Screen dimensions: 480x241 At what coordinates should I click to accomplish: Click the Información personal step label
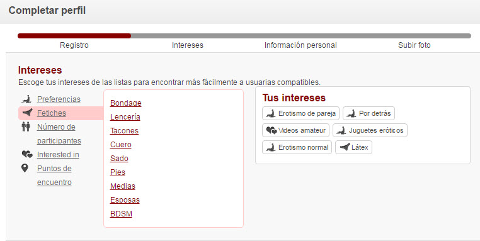(x=300, y=45)
